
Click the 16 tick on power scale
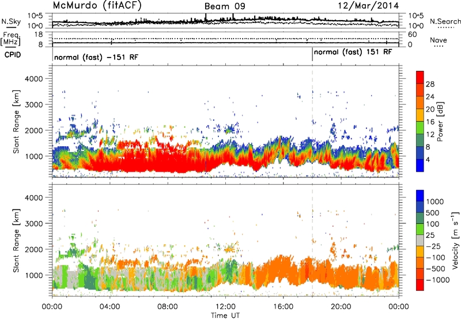[430, 122]
